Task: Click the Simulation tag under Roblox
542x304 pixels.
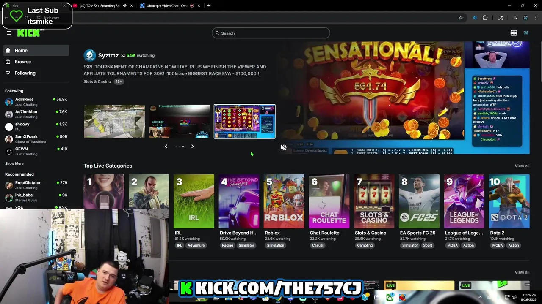Action: [276, 245]
